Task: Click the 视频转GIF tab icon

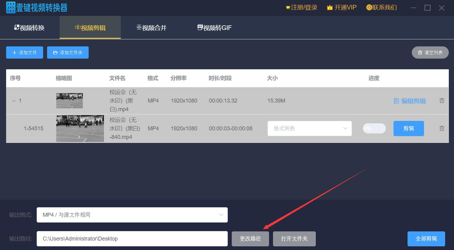Action: coord(200,27)
